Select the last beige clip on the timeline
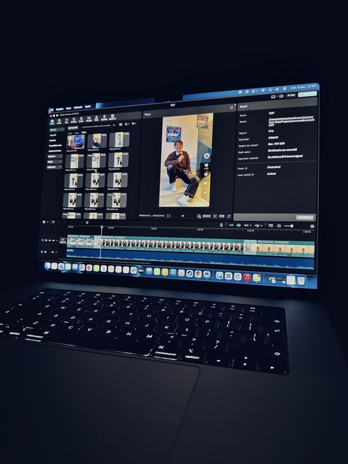The image size is (348, 464). tap(282, 248)
